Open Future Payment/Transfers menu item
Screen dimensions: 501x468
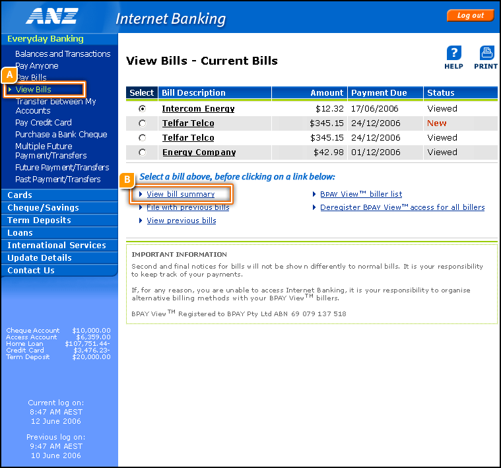[62, 168]
